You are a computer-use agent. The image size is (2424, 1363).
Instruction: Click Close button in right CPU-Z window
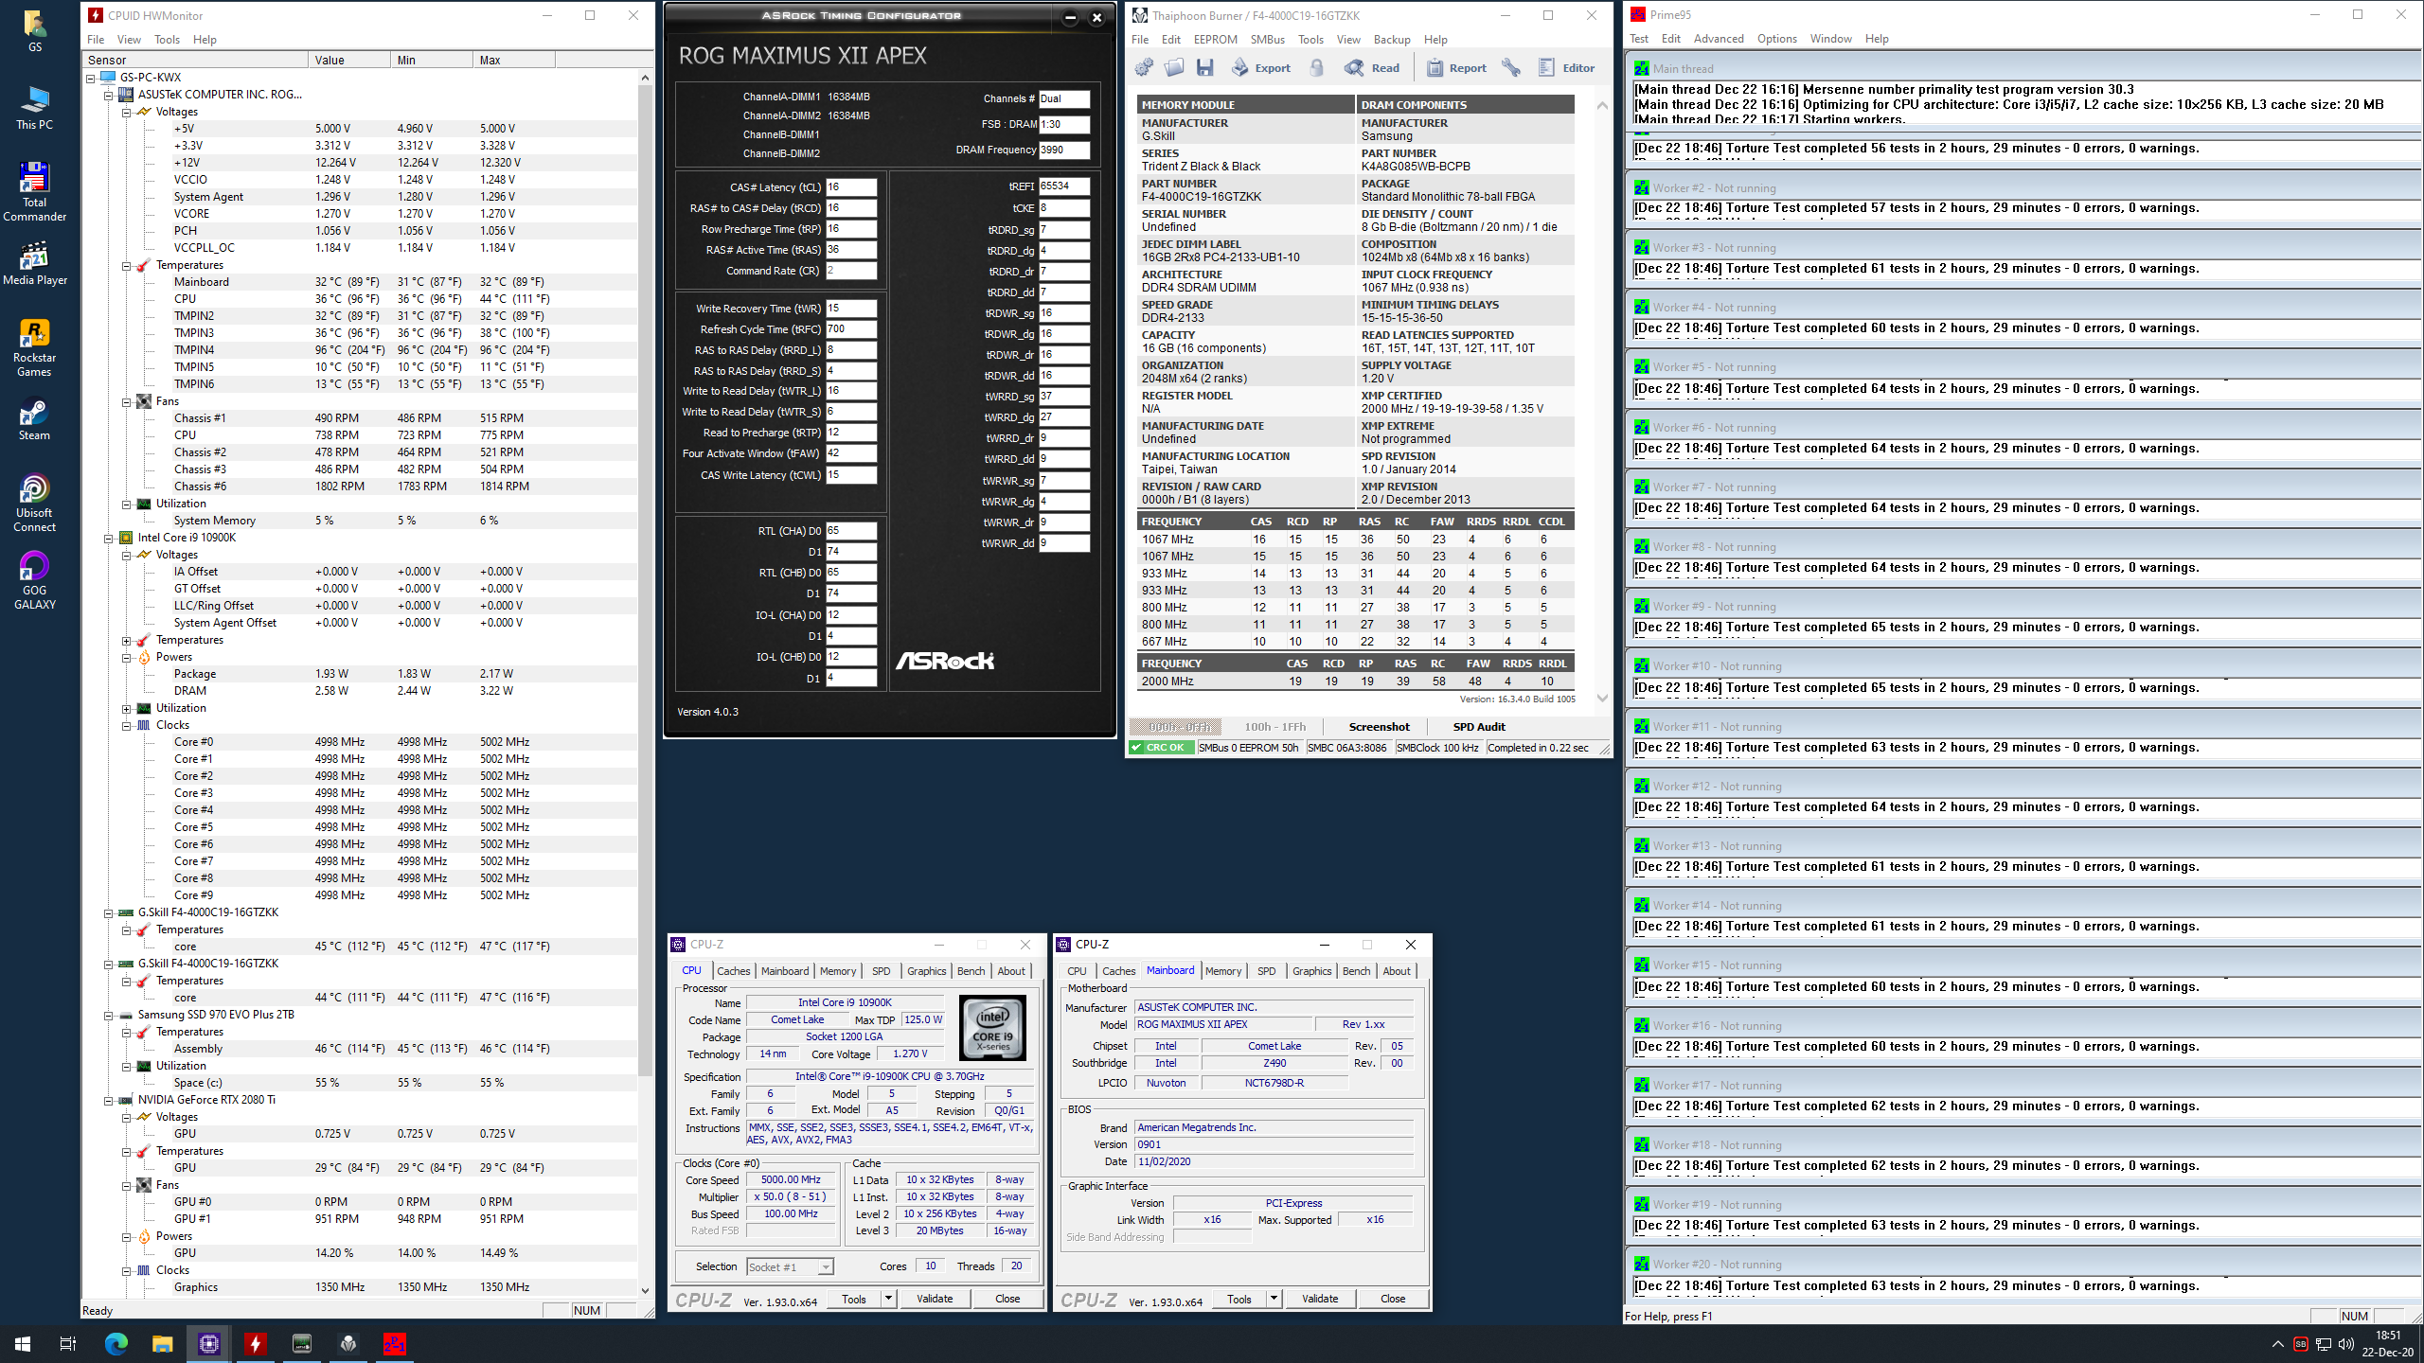[x=1393, y=1299]
